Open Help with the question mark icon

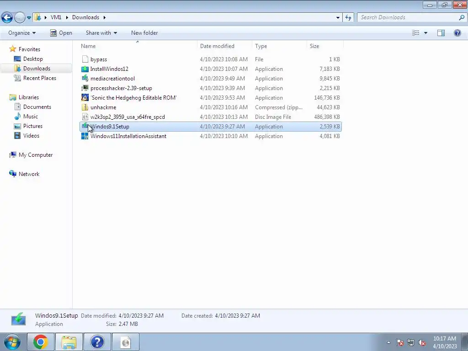tap(457, 33)
